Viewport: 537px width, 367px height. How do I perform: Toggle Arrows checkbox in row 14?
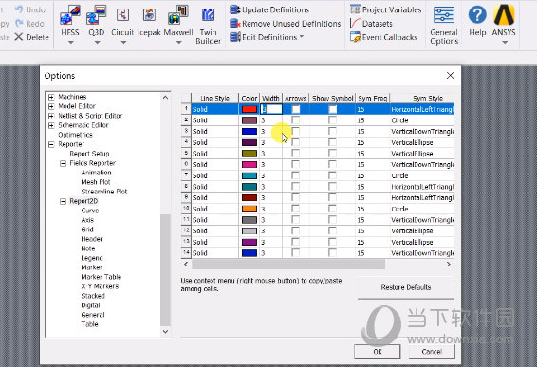(x=296, y=253)
